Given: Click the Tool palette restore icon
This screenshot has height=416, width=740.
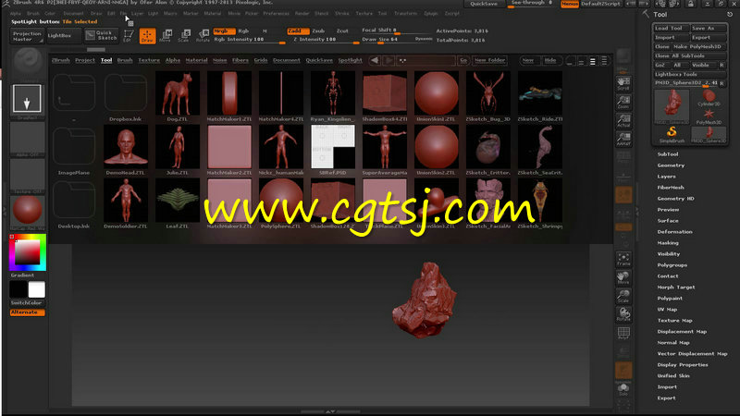Looking at the screenshot, I should coord(730,15).
